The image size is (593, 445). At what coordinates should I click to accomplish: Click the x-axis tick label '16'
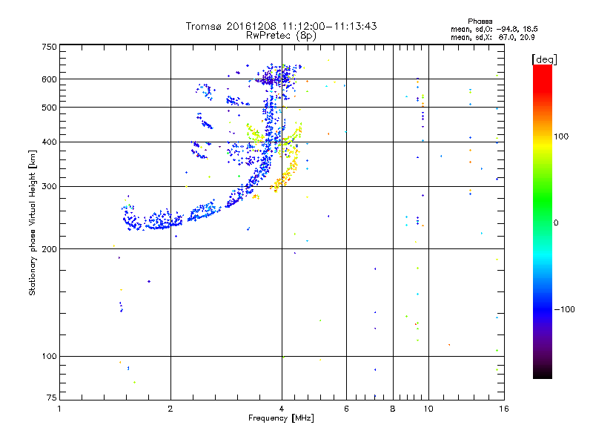504,409
